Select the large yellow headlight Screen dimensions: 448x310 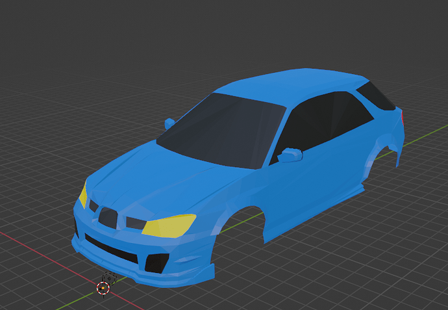pyautogui.click(x=169, y=225)
